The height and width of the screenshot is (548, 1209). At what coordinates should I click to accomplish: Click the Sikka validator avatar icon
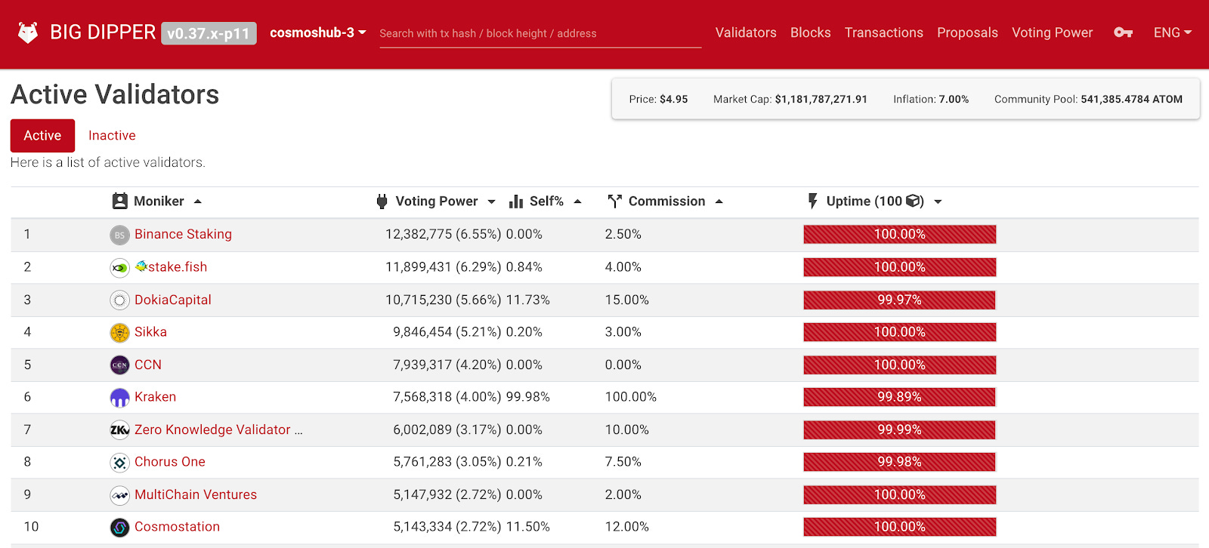coord(119,332)
